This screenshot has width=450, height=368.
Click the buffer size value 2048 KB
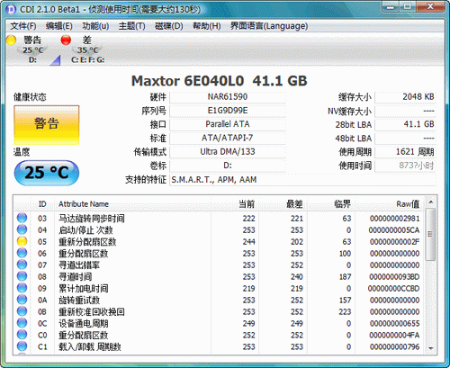click(x=405, y=97)
